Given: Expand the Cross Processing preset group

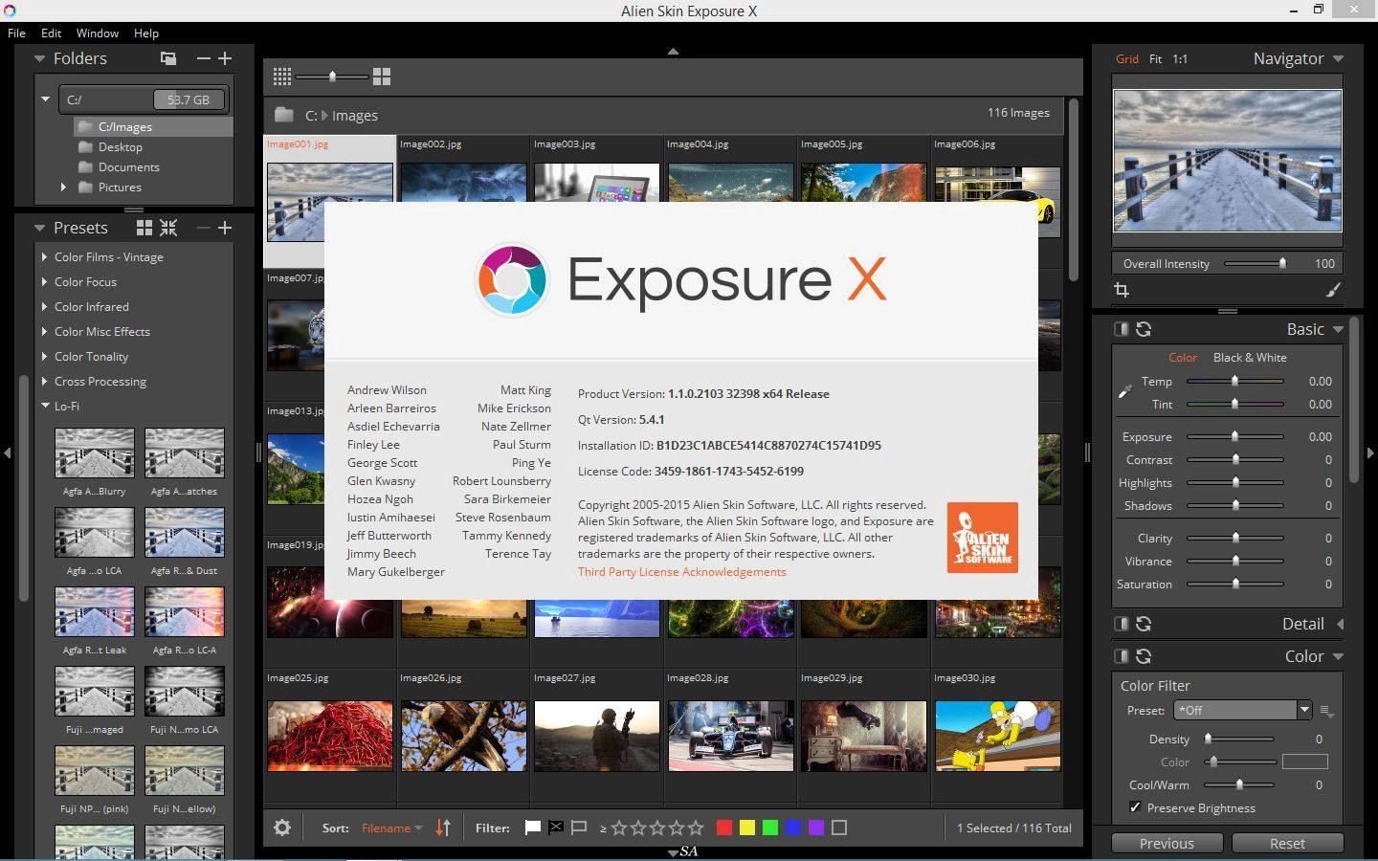Looking at the screenshot, I should pyautogui.click(x=45, y=382).
